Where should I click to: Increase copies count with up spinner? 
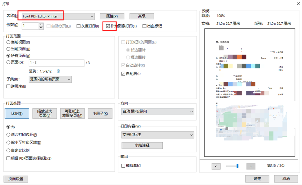[41, 24]
